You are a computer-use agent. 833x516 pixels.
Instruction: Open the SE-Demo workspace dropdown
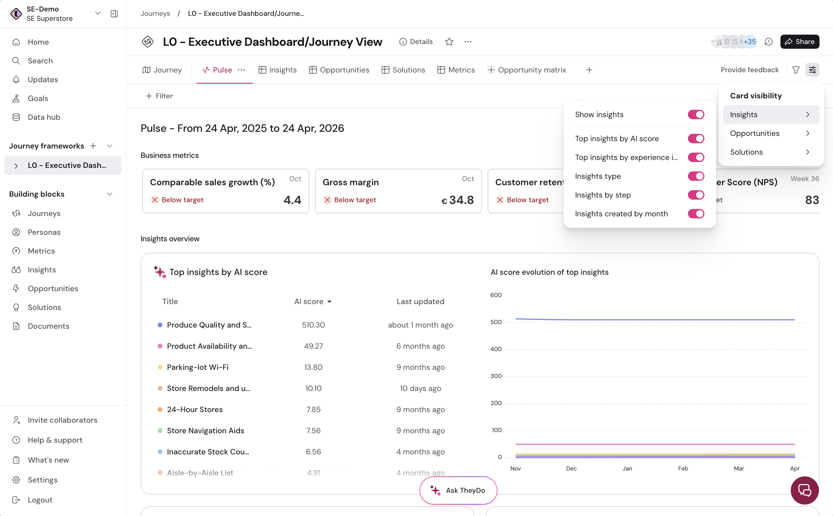click(x=98, y=13)
